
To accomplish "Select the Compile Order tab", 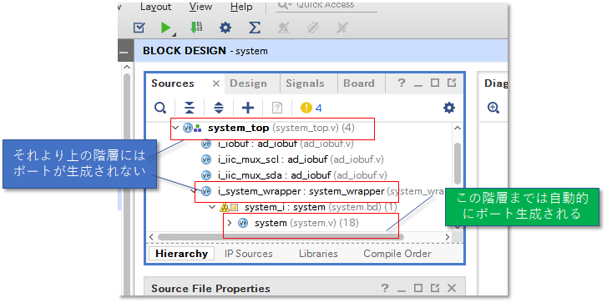I will click(397, 254).
